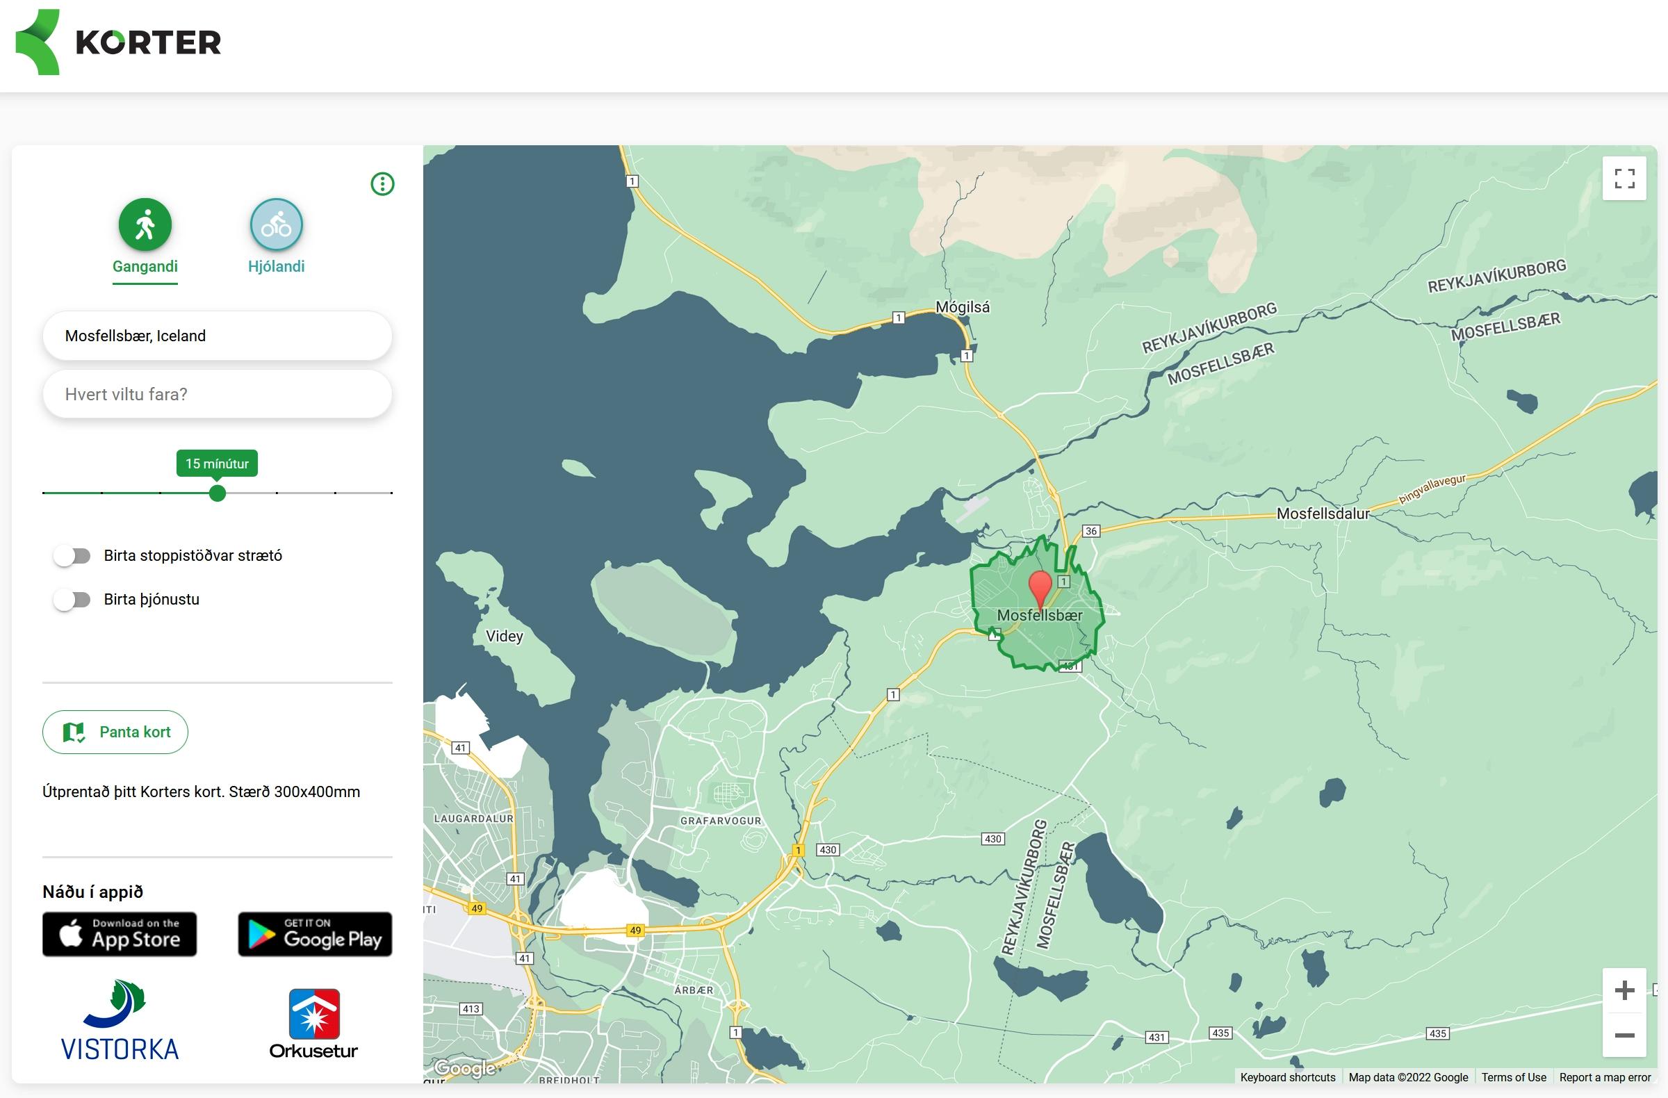Select the Gangandi walking mode icon
Screen dimensions: 1668x1098
tap(145, 225)
